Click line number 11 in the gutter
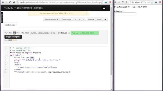This screenshot has height=91, width=163. click(5, 72)
